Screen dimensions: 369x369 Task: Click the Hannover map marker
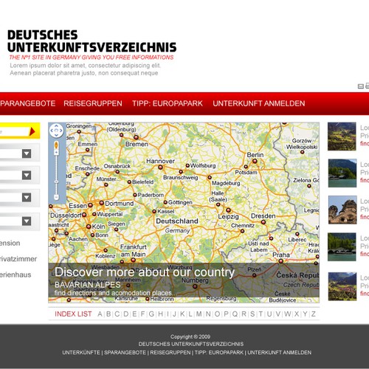(x=160, y=168)
